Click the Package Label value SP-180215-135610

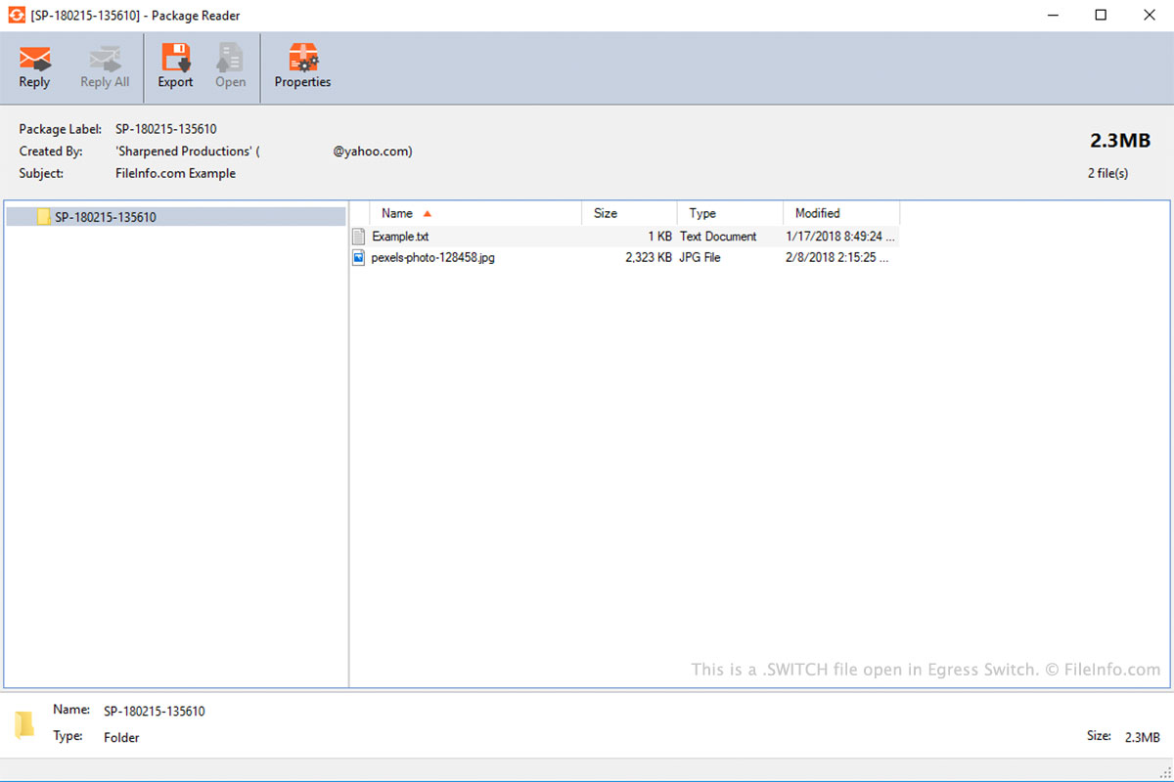[166, 129]
